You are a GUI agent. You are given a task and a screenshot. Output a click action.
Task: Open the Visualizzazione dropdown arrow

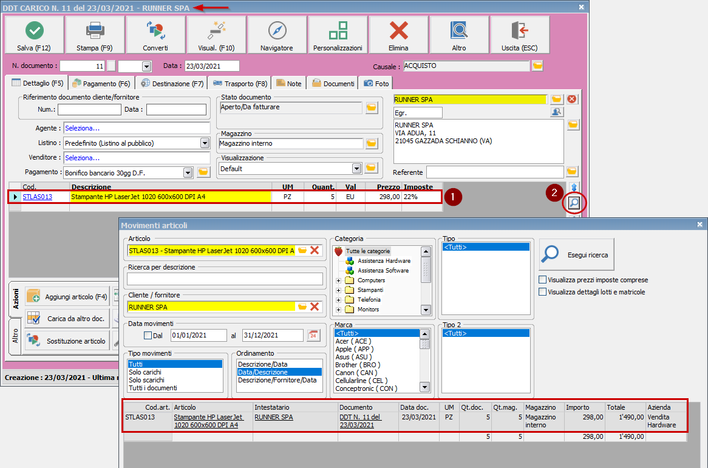point(356,168)
